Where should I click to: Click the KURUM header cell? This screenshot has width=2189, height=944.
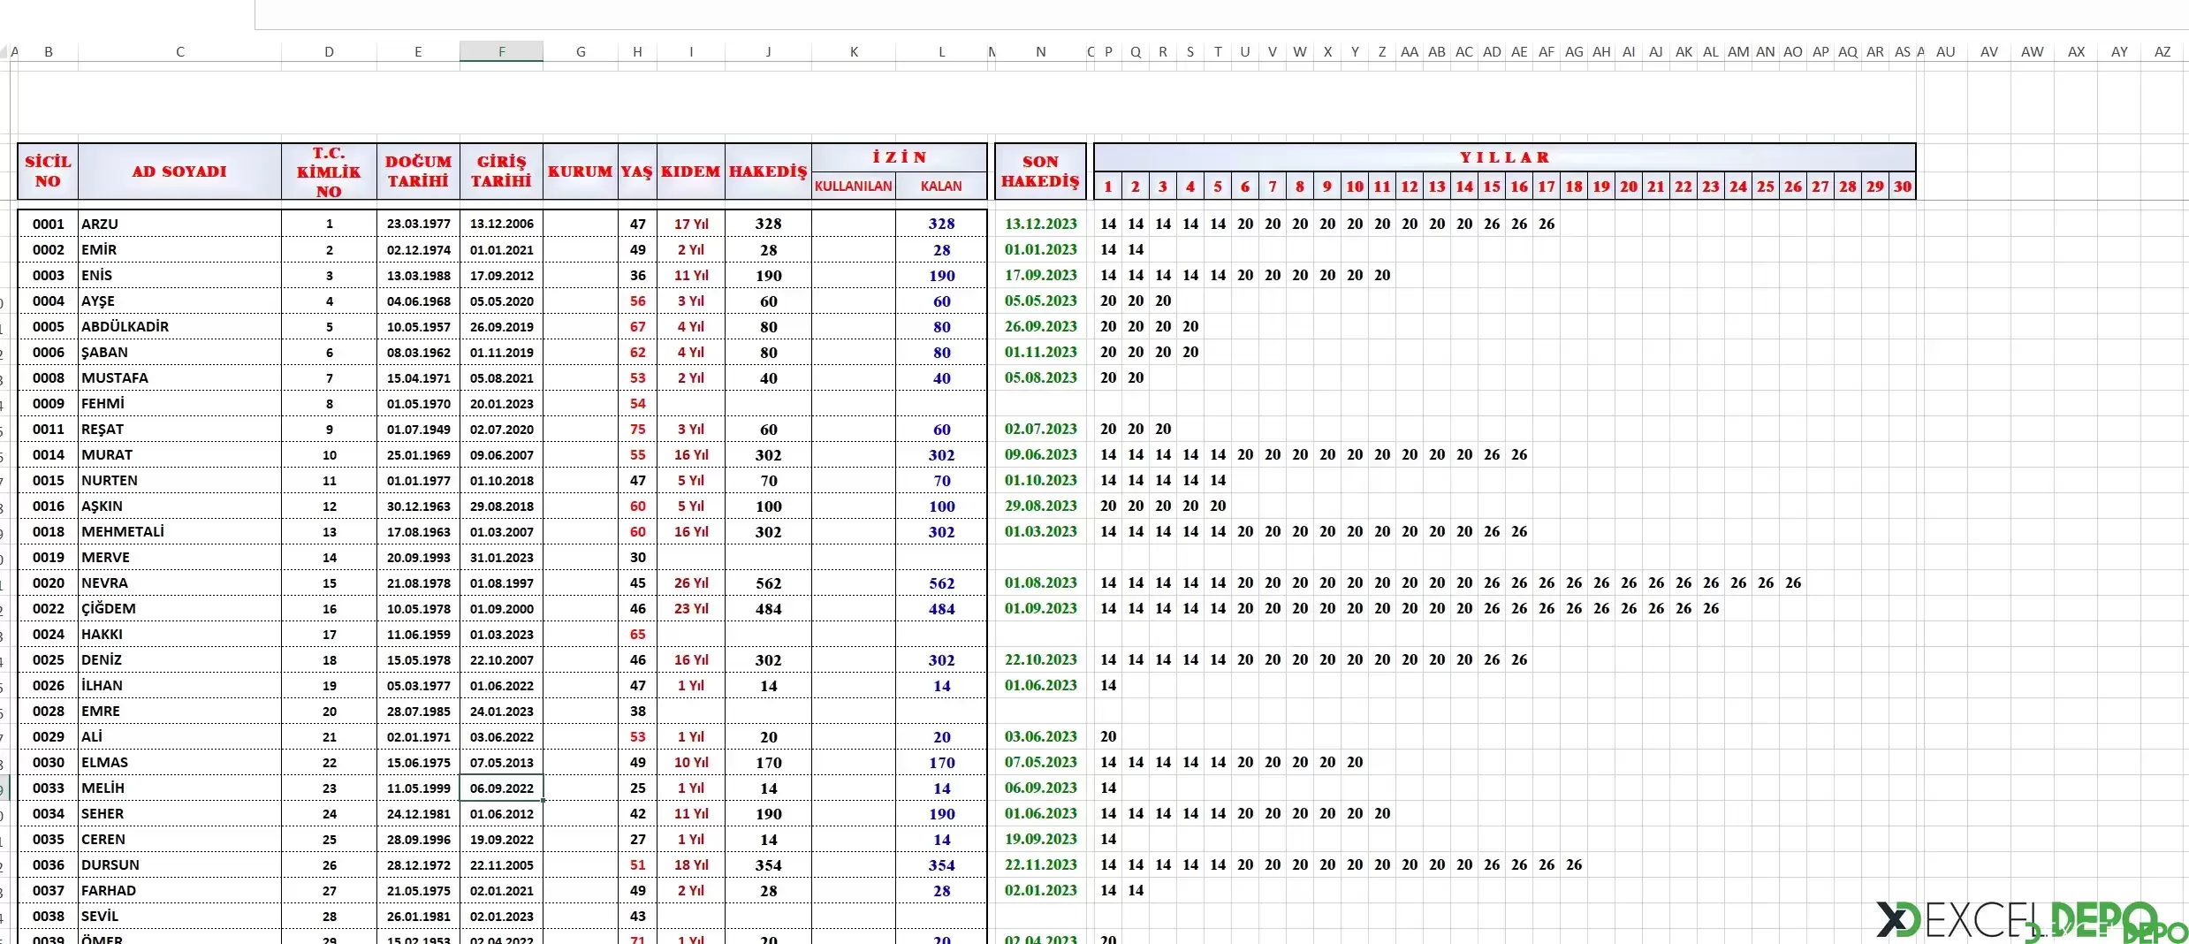581,171
